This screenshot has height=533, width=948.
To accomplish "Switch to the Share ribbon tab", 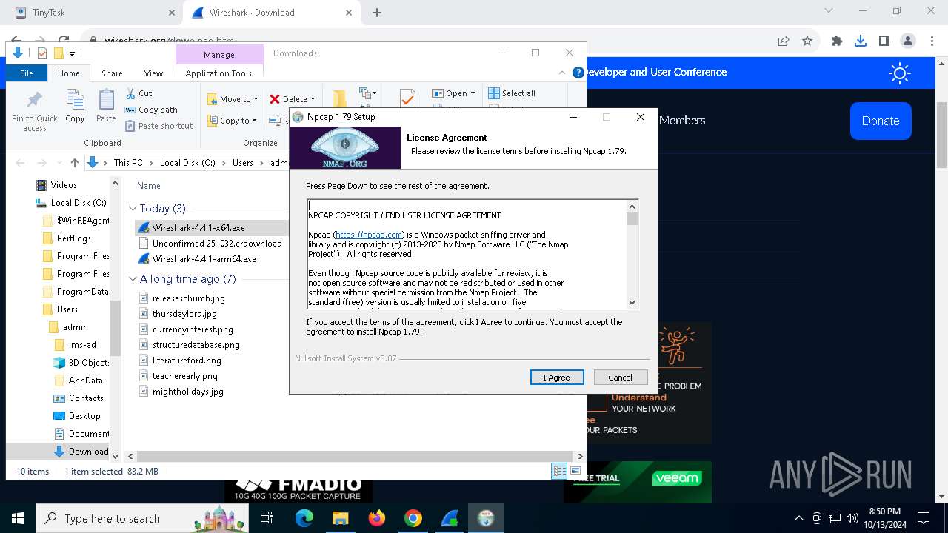I will (112, 73).
